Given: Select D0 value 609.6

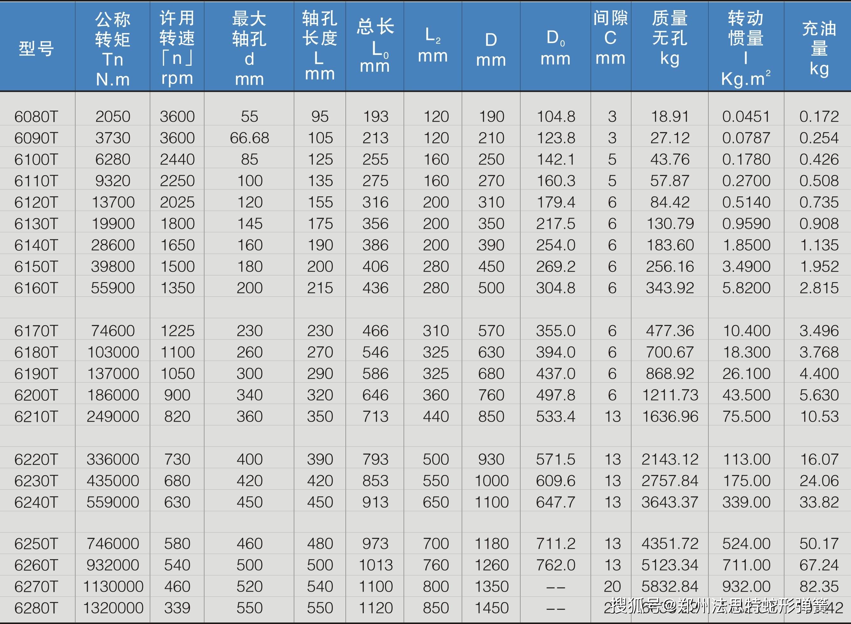Looking at the screenshot, I should click(x=555, y=481).
